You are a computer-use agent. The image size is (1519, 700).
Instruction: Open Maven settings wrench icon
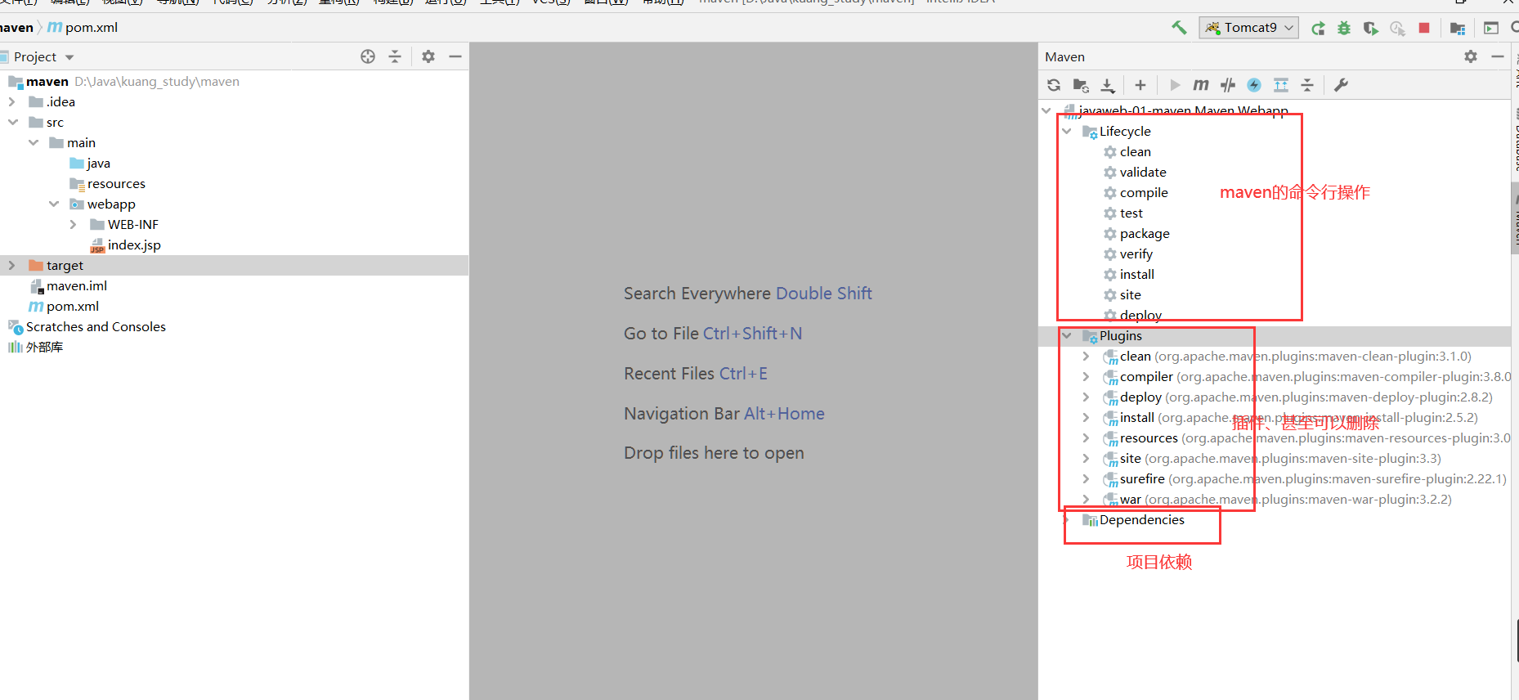click(x=1341, y=85)
